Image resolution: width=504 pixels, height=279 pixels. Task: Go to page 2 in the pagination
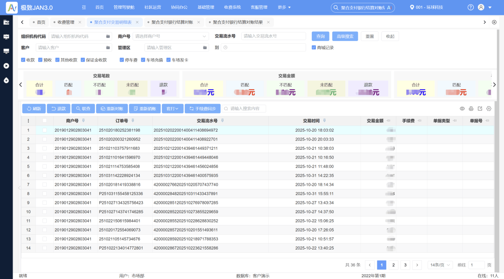click(x=393, y=265)
